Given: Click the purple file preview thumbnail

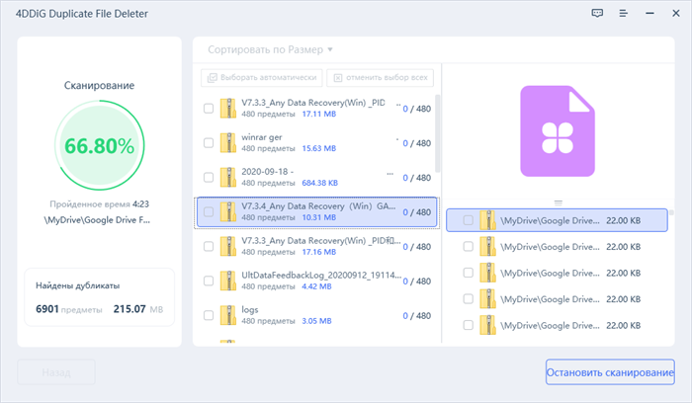Looking at the screenshot, I should tap(558, 131).
